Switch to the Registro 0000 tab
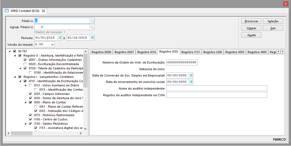Screen dimensions: 291x146 pos(101,52)
